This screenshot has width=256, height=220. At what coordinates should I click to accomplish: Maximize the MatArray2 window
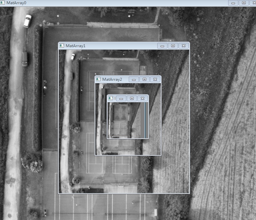pyautogui.click(x=144, y=79)
